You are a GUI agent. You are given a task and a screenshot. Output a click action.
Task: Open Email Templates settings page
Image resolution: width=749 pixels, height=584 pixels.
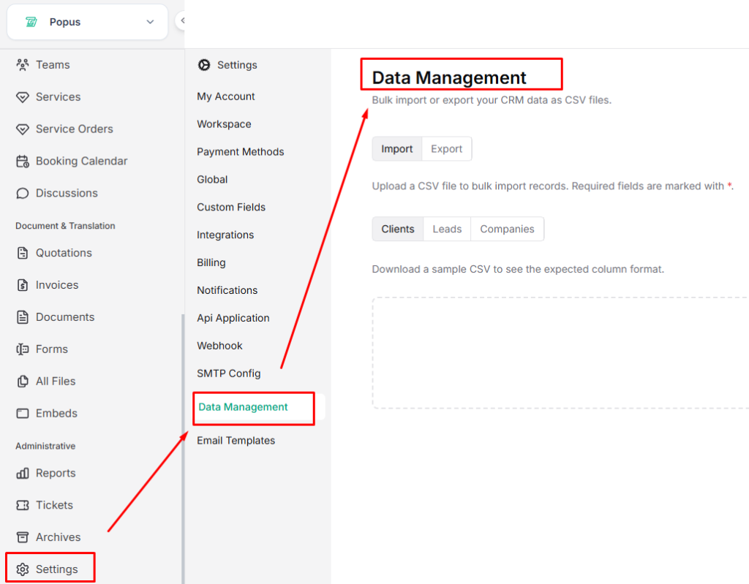[x=236, y=441]
